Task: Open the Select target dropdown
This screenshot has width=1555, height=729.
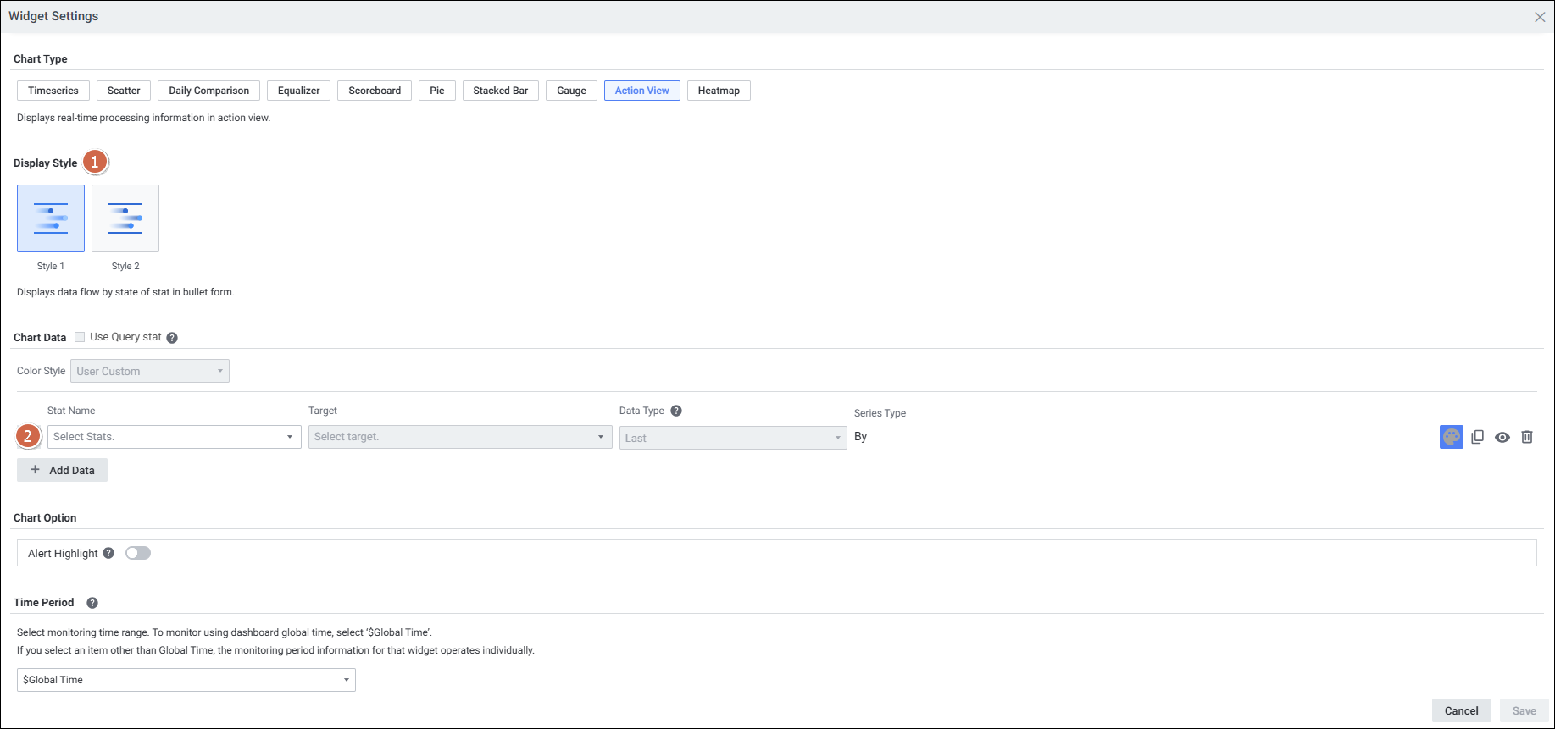Action: [459, 437]
